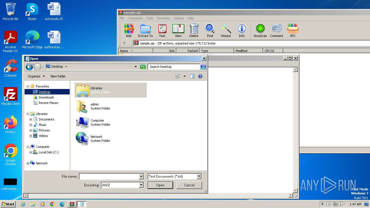Select the Firefox desktop shortcut
370x208 pixels.
click(10, 125)
